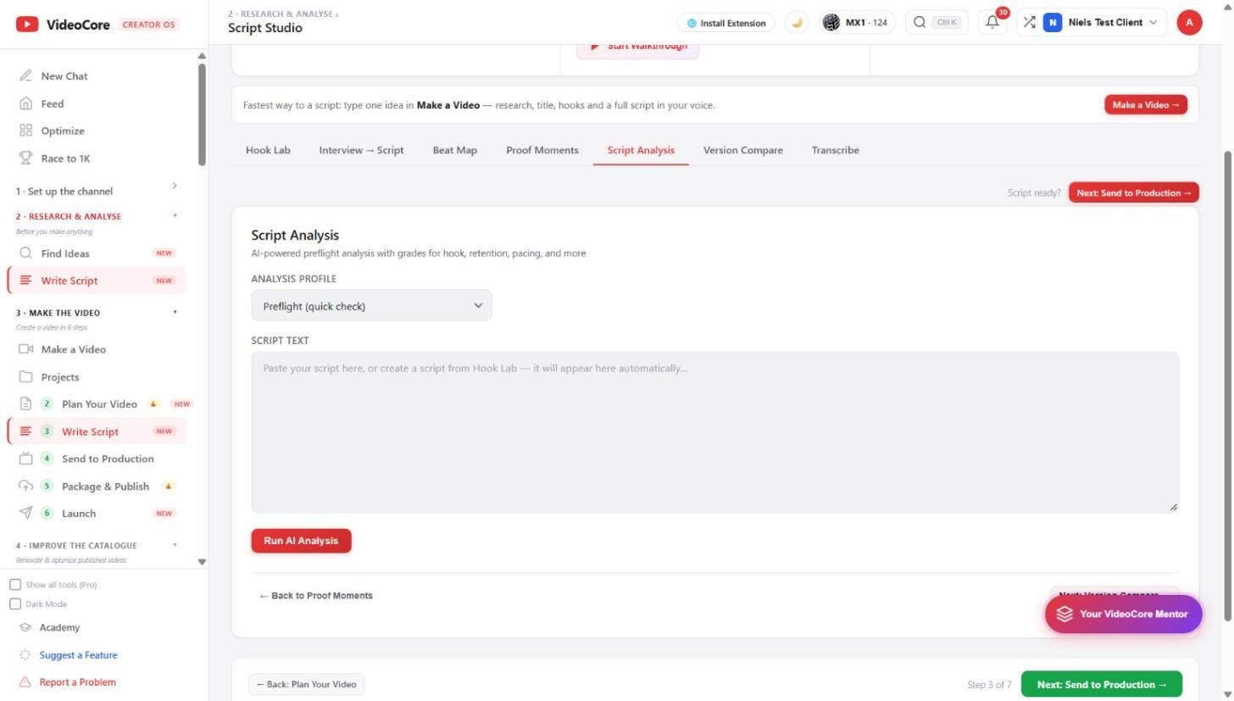Open the Niels Test Client account dropdown
1234x701 pixels.
tap(1103, 23)
